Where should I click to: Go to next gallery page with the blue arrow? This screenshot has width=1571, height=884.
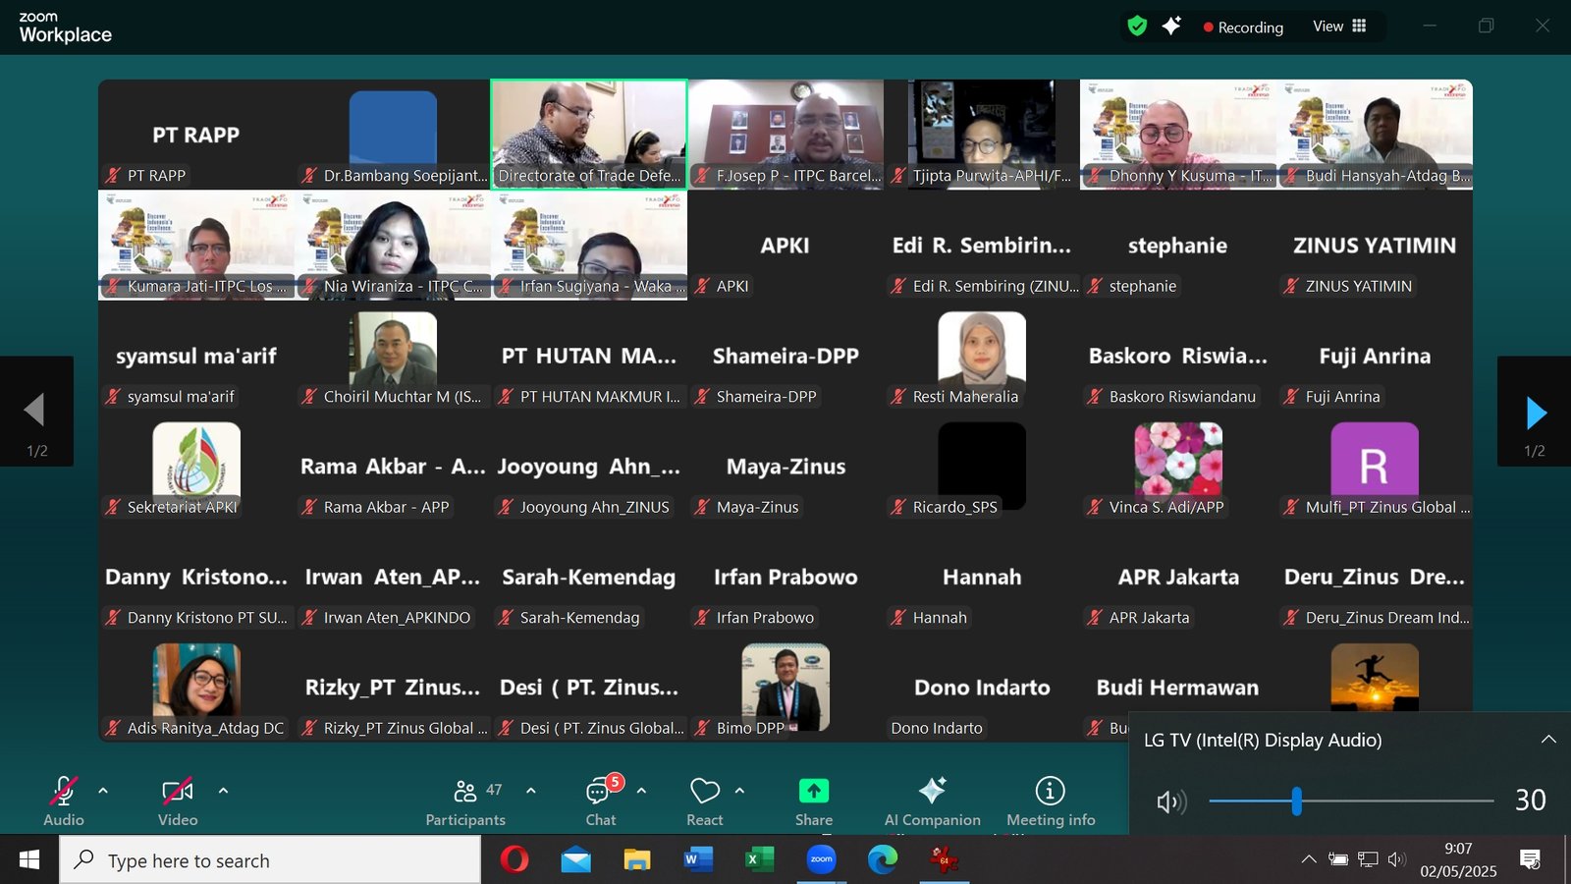pos(1535,413)
